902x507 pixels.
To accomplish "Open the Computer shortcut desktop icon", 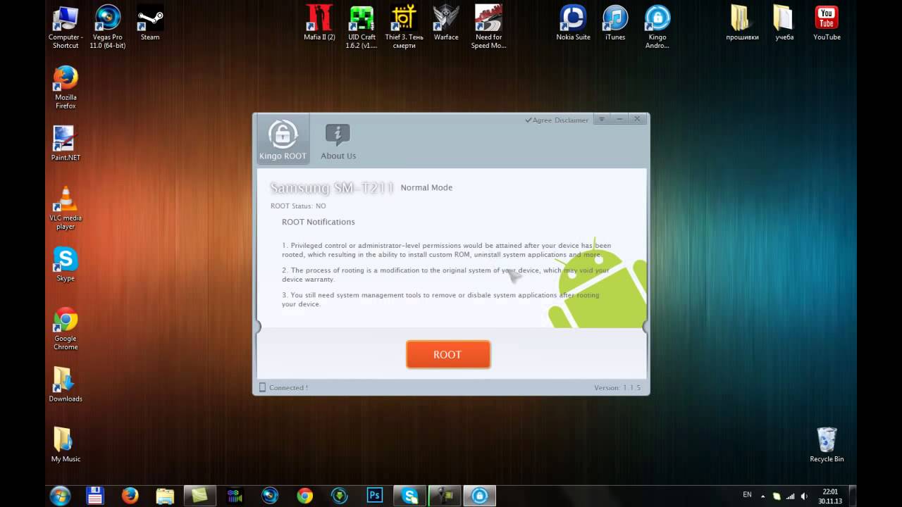I will (66, 27).
